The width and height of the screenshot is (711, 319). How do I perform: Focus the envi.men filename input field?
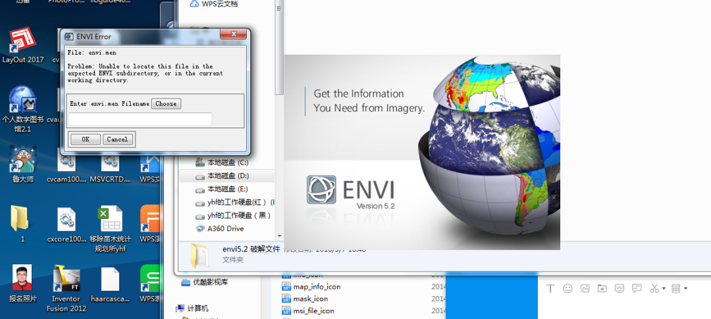coord(140,119)
